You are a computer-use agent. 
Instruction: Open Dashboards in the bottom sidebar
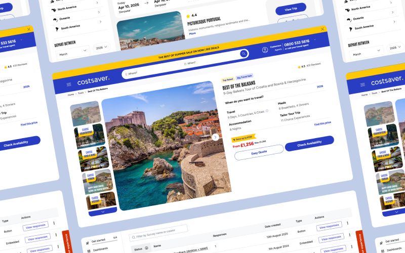pyautogui.click(x=99, y=249)
